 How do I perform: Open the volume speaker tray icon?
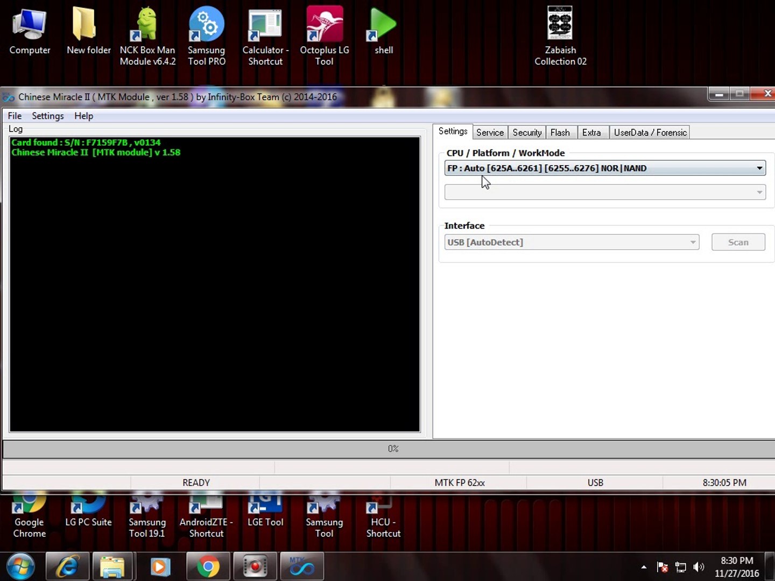[699, 567]
